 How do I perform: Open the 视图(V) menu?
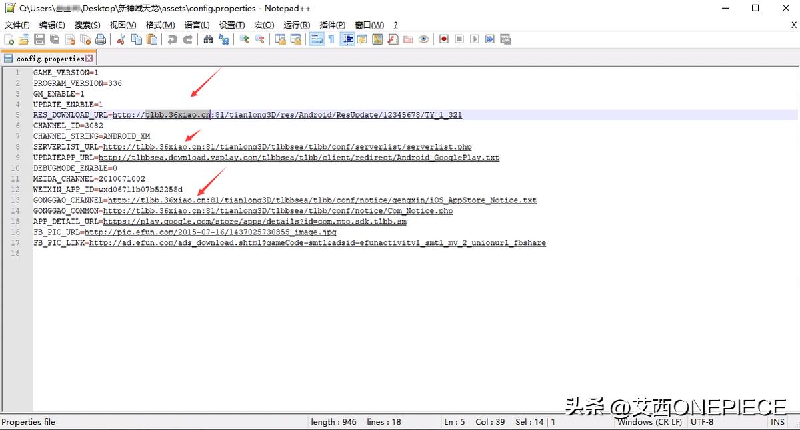tap(123, 25)
